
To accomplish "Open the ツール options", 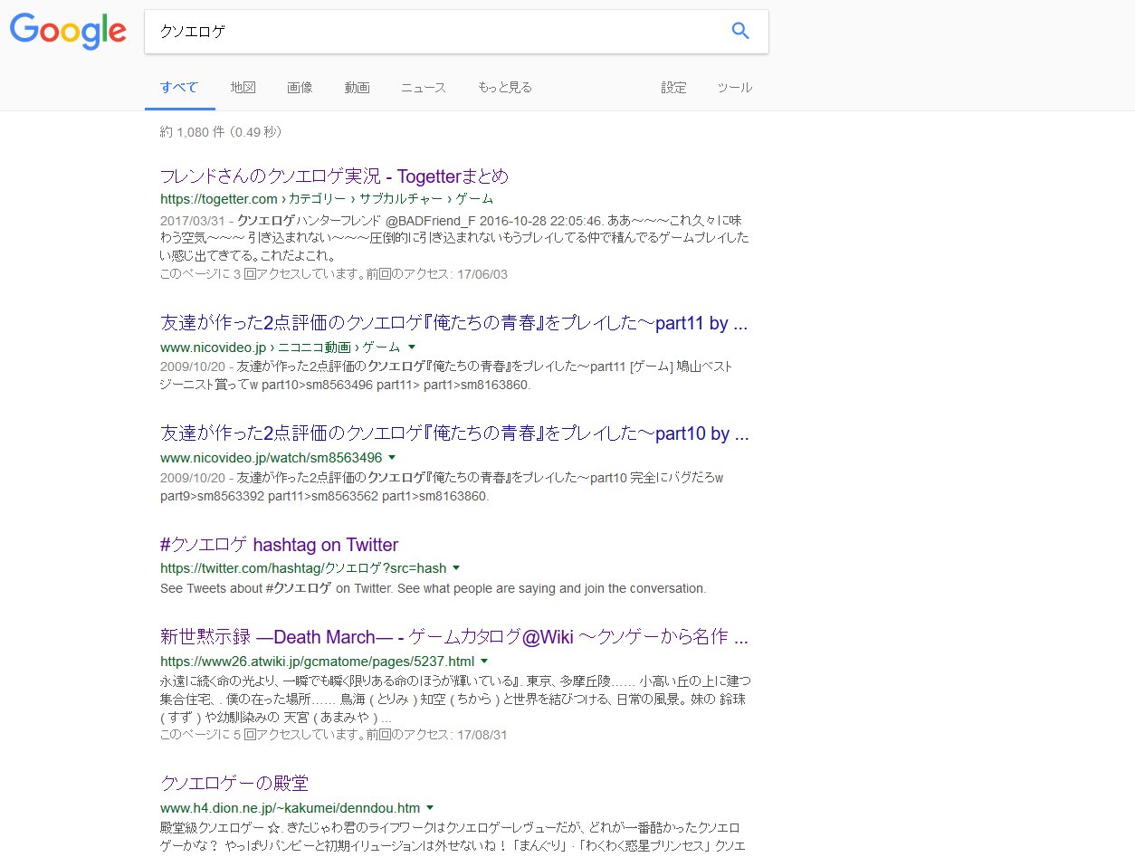I will click(x=734, y=88).
